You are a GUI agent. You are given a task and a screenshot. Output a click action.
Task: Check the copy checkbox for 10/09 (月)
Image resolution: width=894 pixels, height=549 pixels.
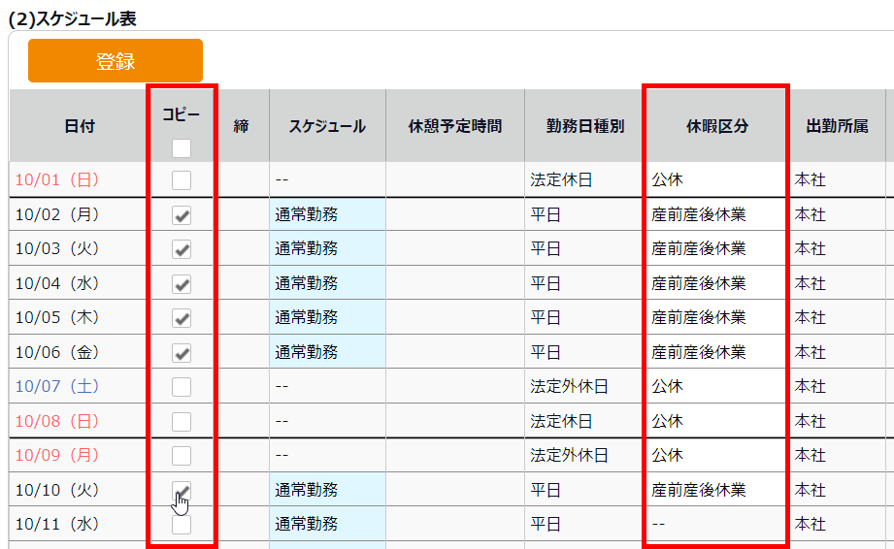click(x=182, y=455)
